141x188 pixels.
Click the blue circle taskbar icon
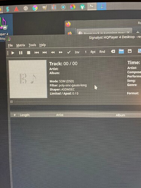click(x=63, y=7)
